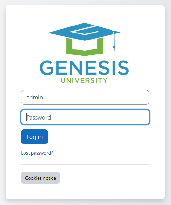
Task: Click the round bead on the tassel
Action: coord(114,47)
